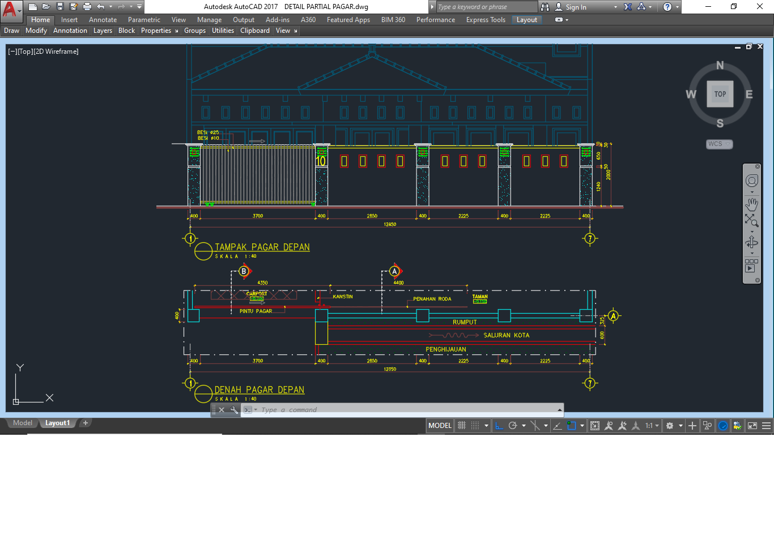774x544 pixels.
Task: Click the ShowMotion icon on the navigation bar
Action: [x=751, y=265]
